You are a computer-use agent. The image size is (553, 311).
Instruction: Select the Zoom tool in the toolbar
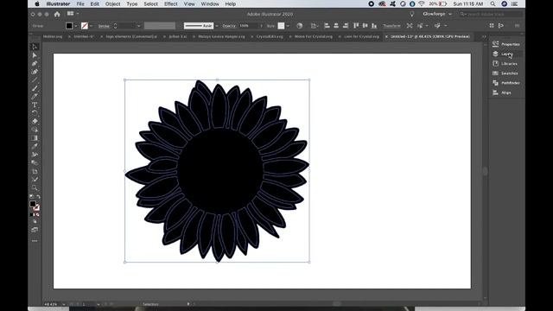coord(35,187)
